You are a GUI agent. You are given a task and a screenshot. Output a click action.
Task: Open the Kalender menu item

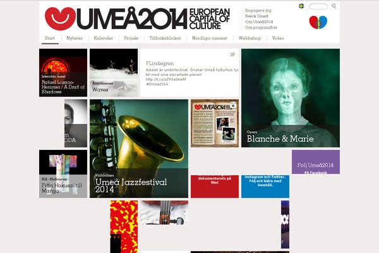click(104, 38)
